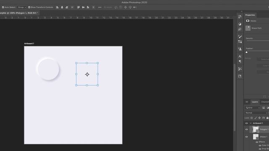Screen dimensions: 269x151
Task: Toggle prevent artboard auto-nesting lock
Action: point(264,118)
